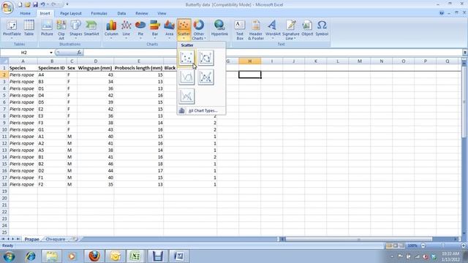Open the Line chart menu

coord(126,30)
